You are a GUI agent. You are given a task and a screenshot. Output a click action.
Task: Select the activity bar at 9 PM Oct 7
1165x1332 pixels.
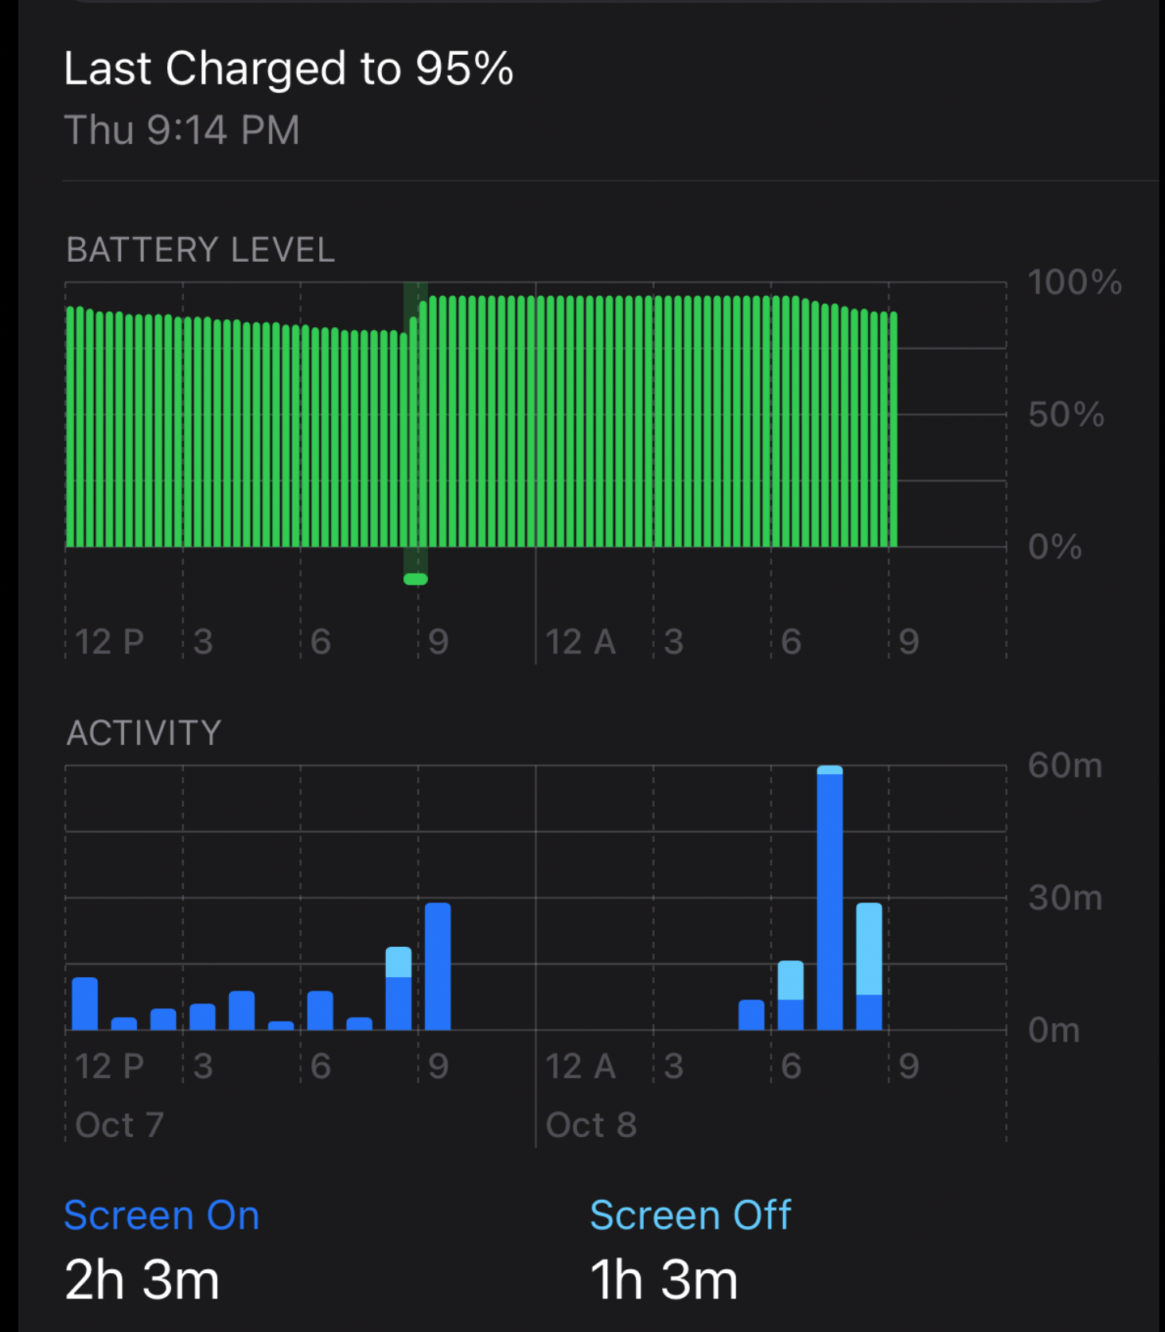(x=438, y=967)
